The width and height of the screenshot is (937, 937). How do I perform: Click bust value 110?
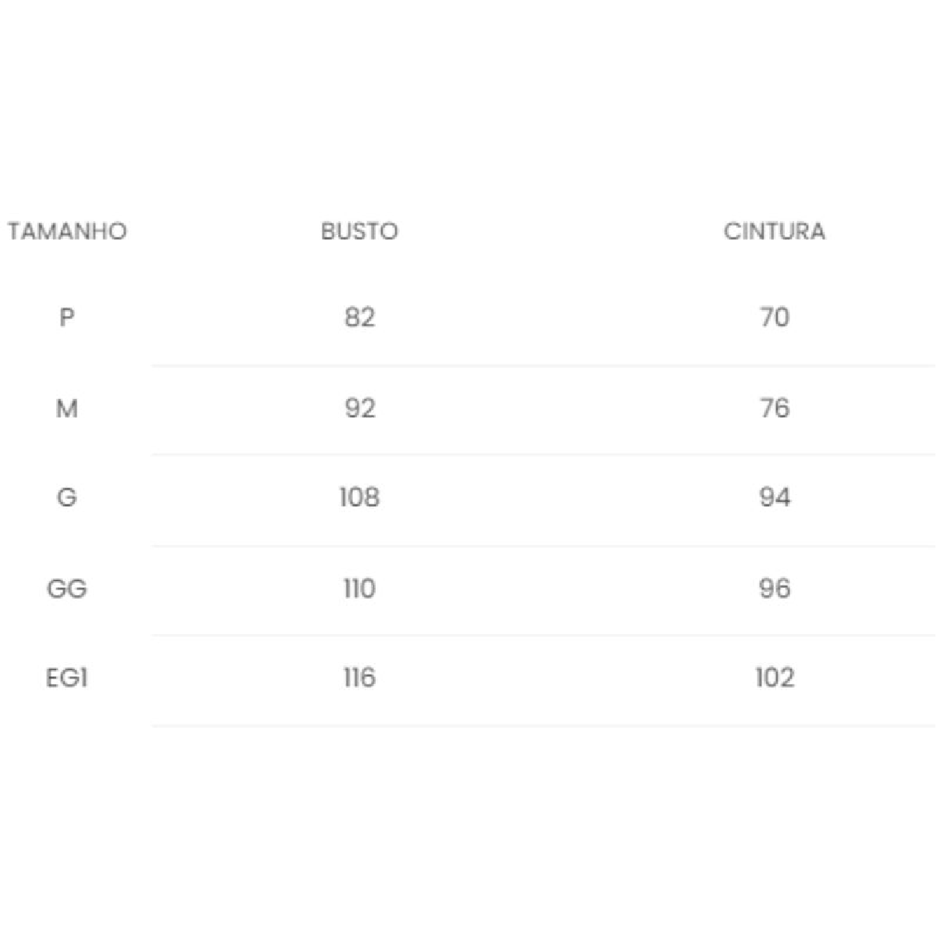click(359, 588)
